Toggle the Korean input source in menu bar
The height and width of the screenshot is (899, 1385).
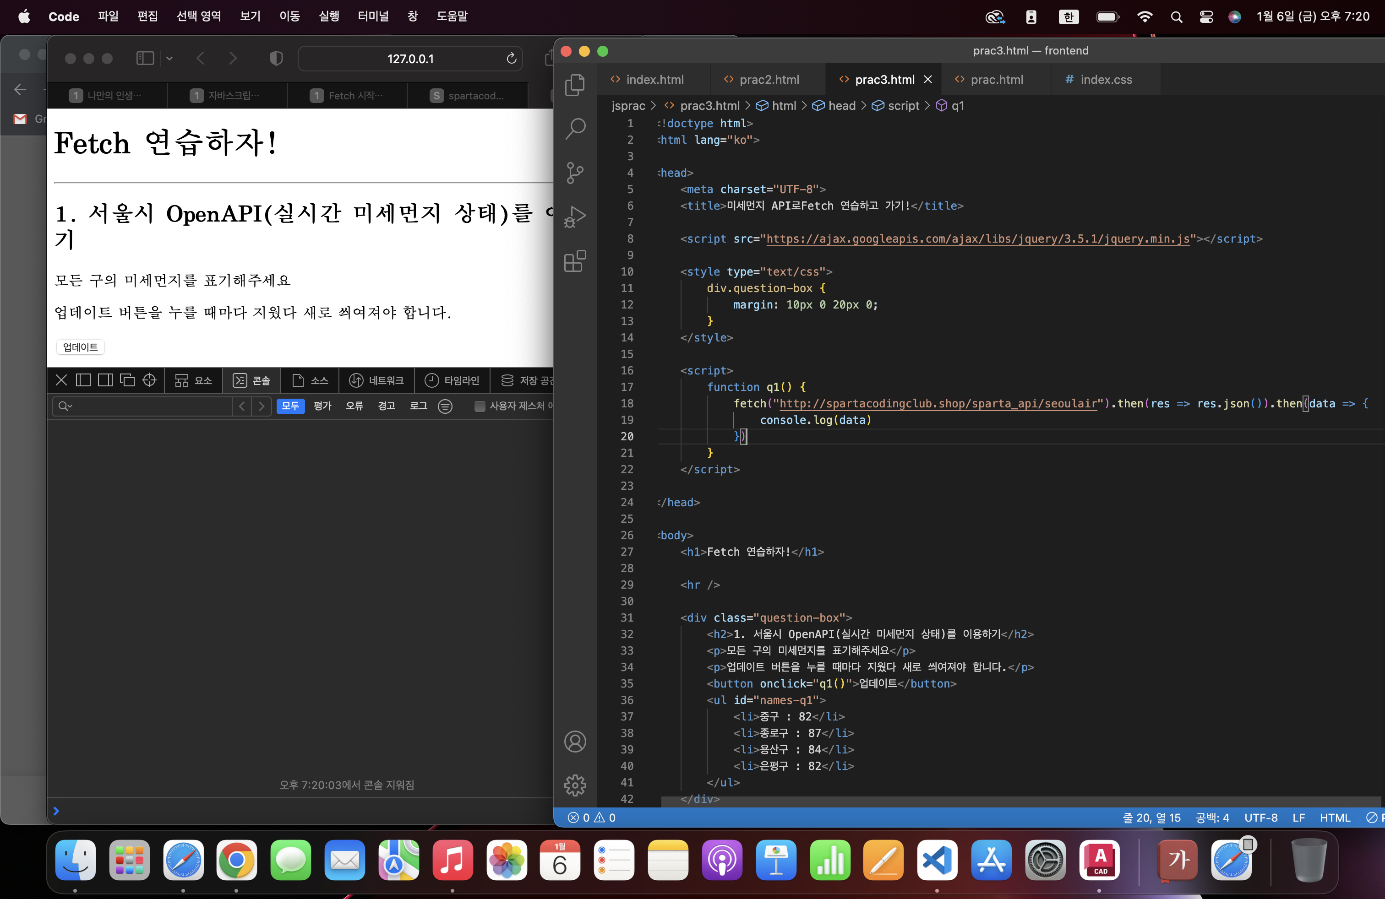1069,17
